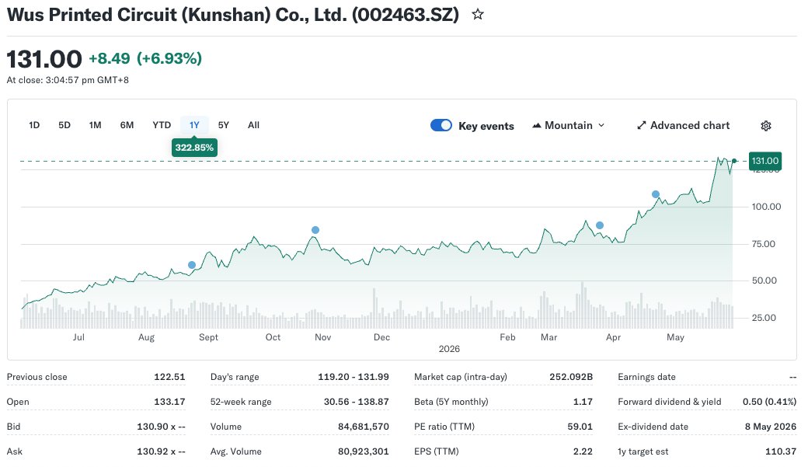Toggle the Key events switch

click(441, 125)
